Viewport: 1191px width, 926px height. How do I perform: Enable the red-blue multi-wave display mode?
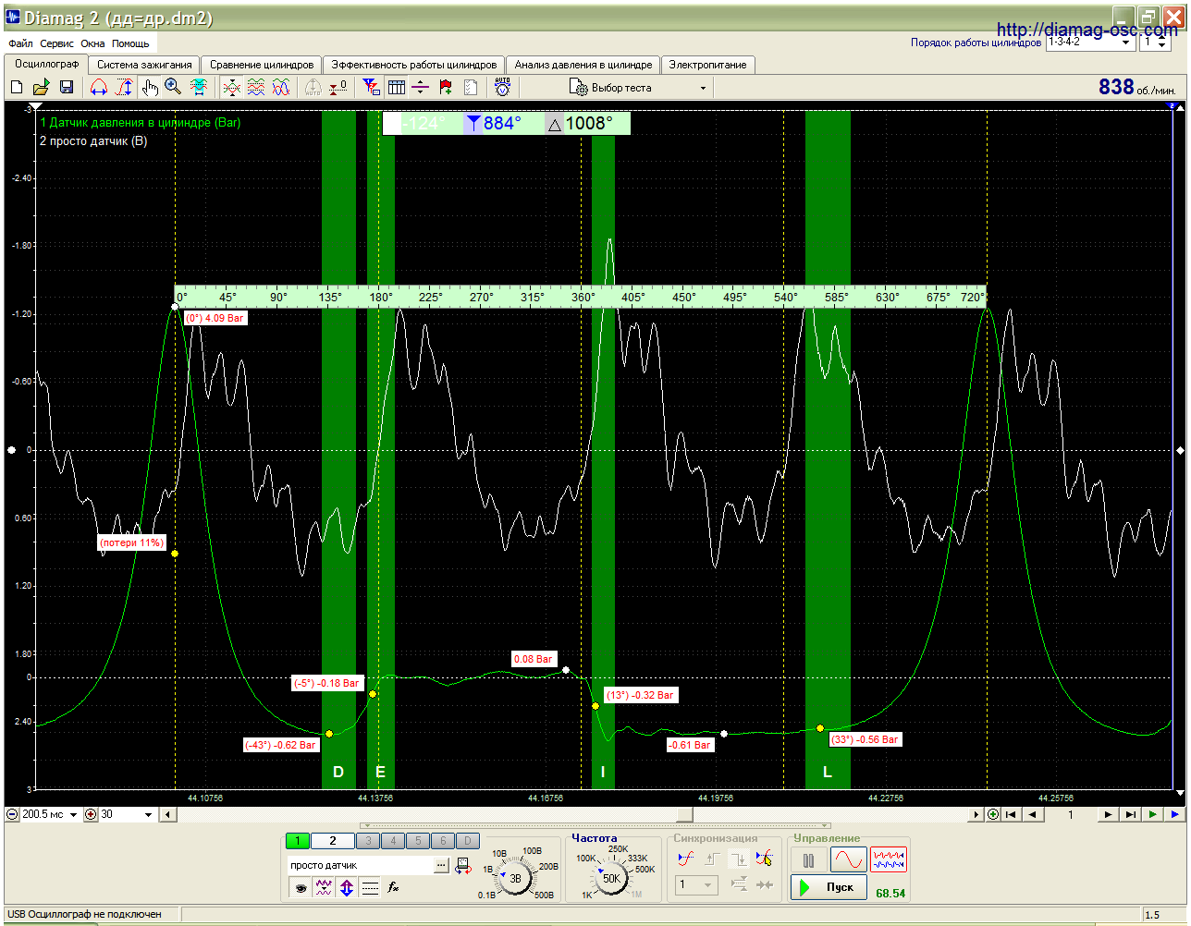889,859
